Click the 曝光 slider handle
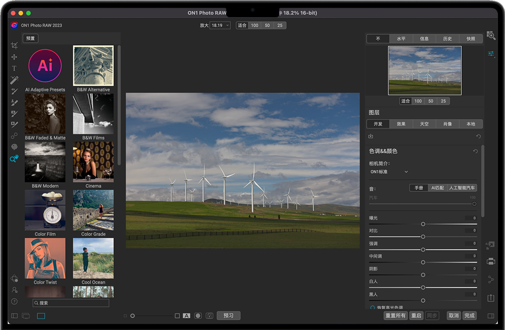 [x=423, y=224]
